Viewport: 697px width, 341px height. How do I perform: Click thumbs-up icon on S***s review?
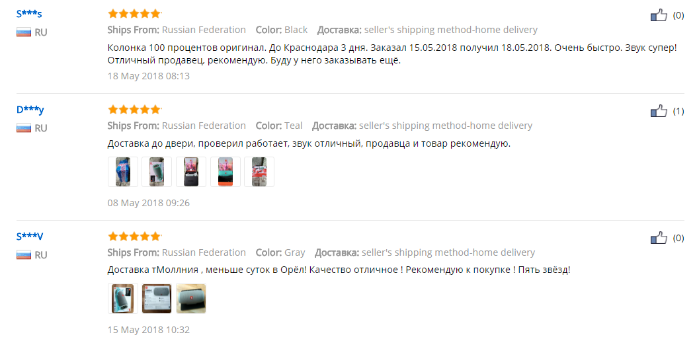tap(659, 16)
